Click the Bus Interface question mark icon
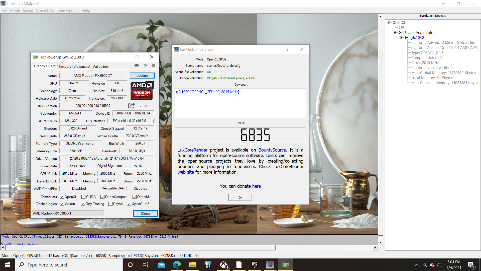 tap(154, 121)
